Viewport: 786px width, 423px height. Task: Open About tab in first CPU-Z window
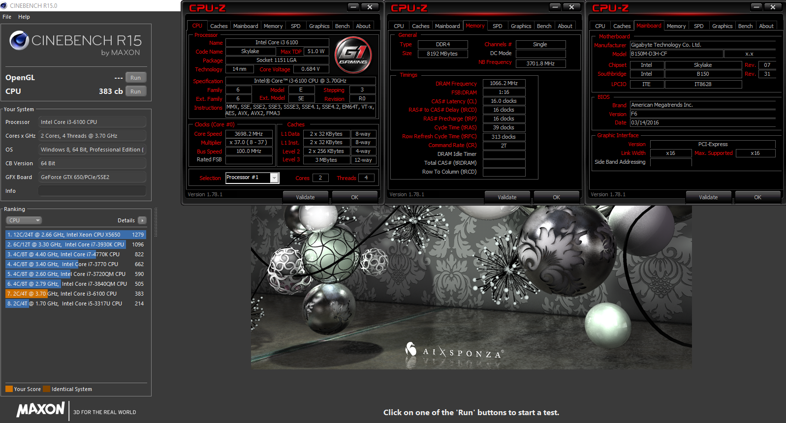363,26
